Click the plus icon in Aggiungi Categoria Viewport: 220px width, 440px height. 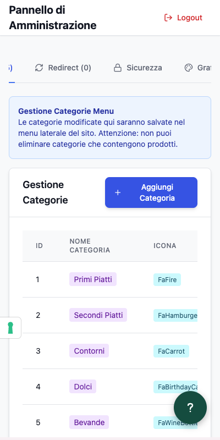(118, 193)
